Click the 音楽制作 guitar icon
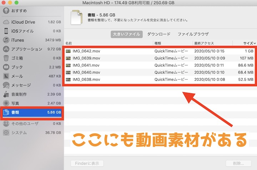Image resolution: width=257 pixels, height=170 pixels. click(x=6, y=94)
